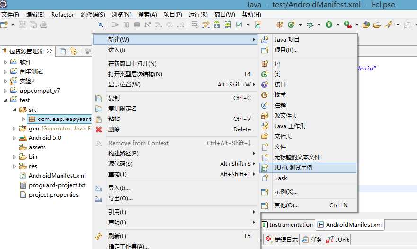Image resolution: width=417 pixels, height=249 pixels.
Task: Open the JUnit view tab
Action: (338, 240)
